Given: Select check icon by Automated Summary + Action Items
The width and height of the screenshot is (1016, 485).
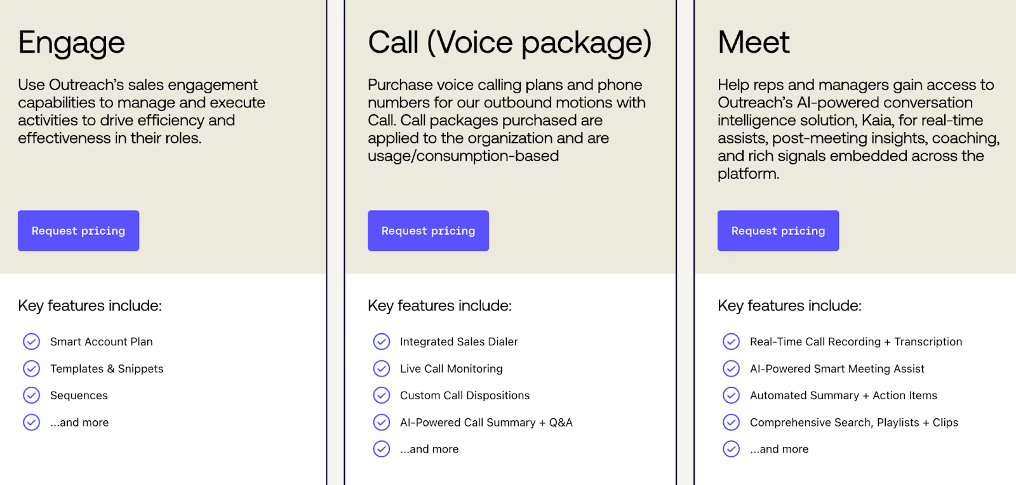Looking at the screenshot, I should pyautogui.click(x=731, y=395).
